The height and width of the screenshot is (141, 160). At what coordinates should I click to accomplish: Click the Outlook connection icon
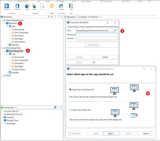pyautogui.click(x=5, y=117)
